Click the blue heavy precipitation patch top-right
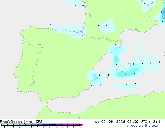This screenshot has width=165, height=128. pos(163,14)
